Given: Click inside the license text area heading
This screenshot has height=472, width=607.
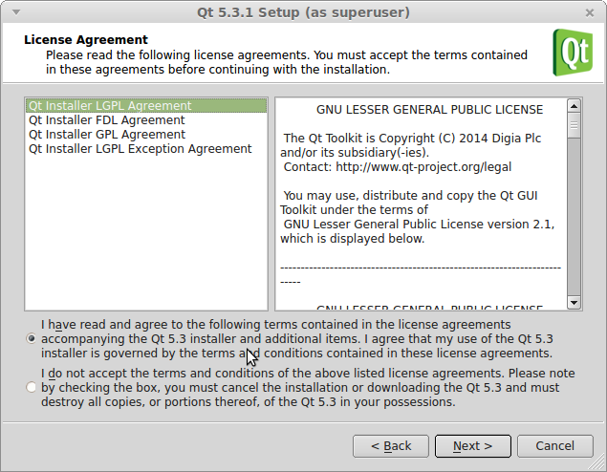Looking at the screenshot, I should pos(430,110).
